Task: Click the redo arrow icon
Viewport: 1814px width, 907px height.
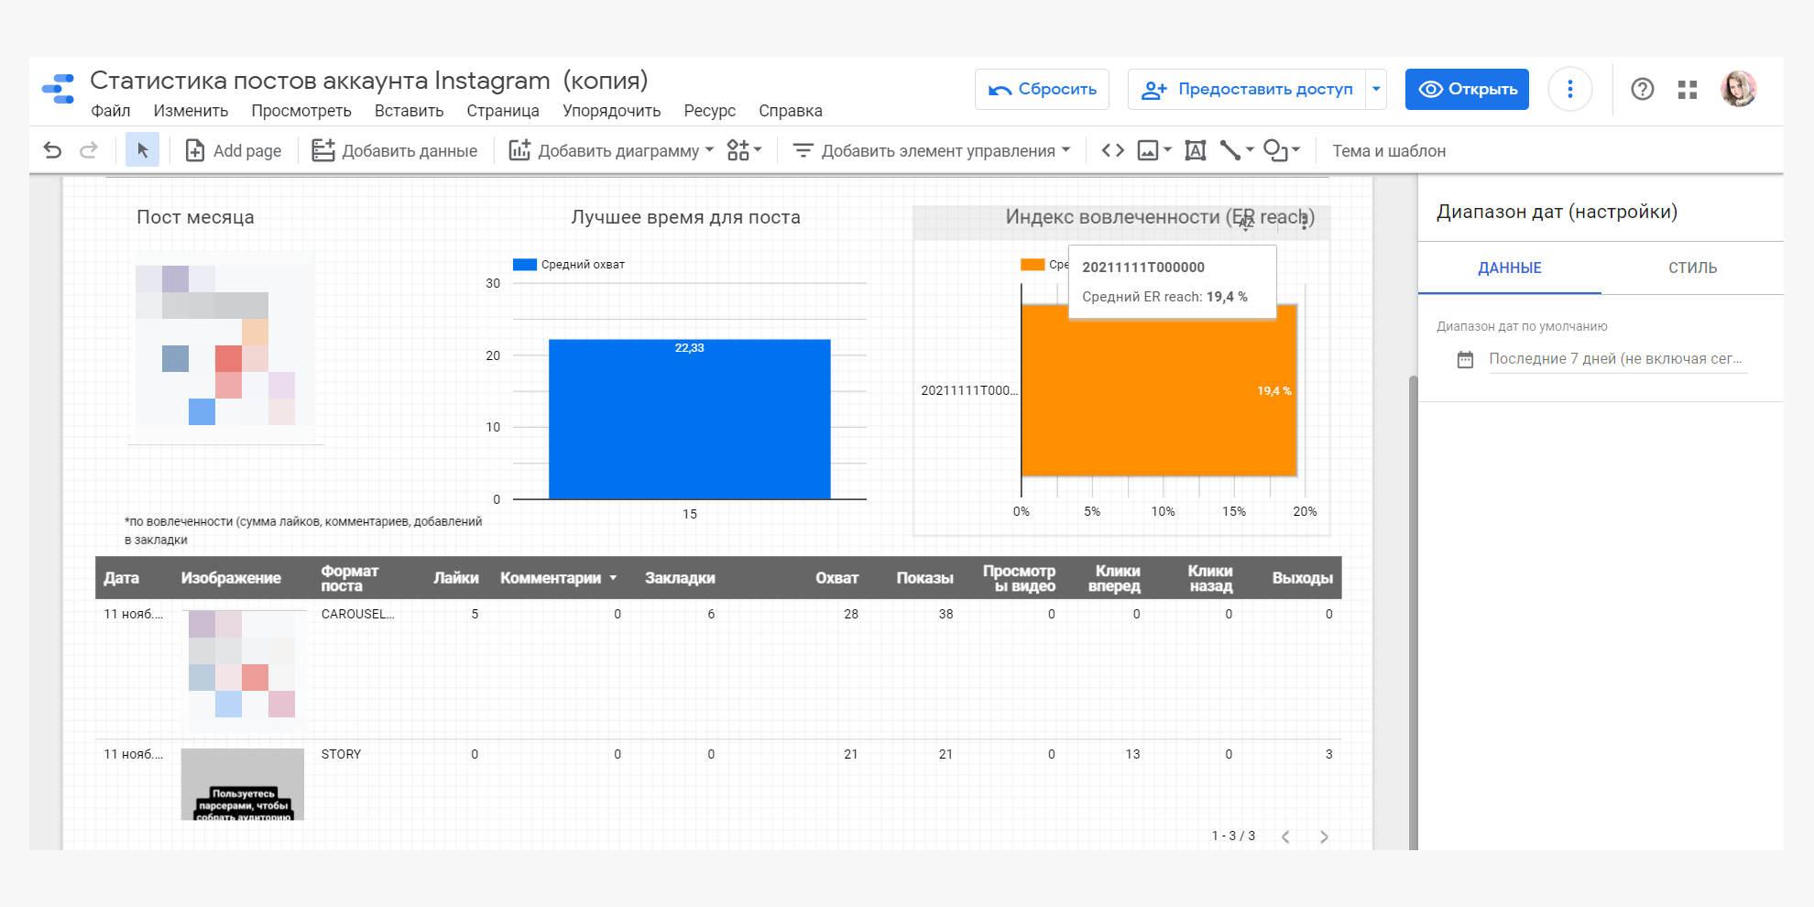Action: click(x=89, y=150)
